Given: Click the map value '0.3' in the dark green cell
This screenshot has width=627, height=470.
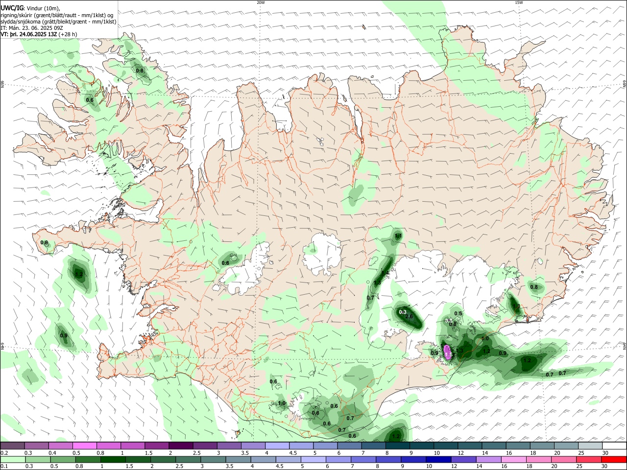Looking at the screenshot, I should tap(403, 312).
